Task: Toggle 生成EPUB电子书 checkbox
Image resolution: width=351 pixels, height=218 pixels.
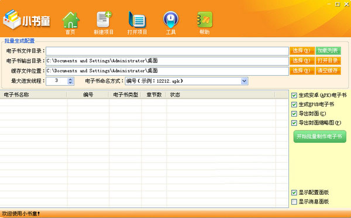Action: (x=294, y=105)
